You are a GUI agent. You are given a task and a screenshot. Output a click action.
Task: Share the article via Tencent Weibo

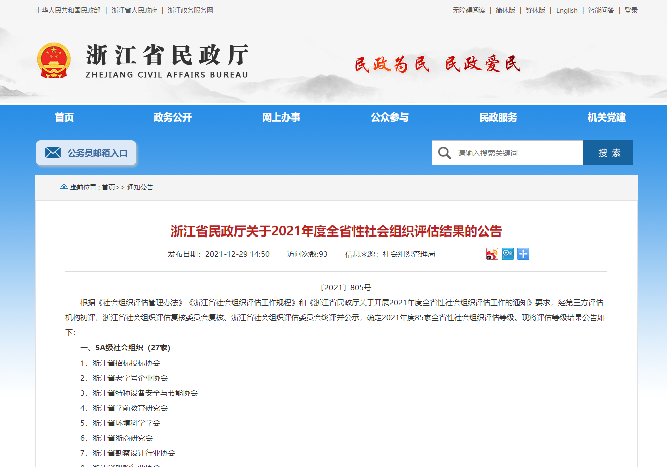coord(508,254)
